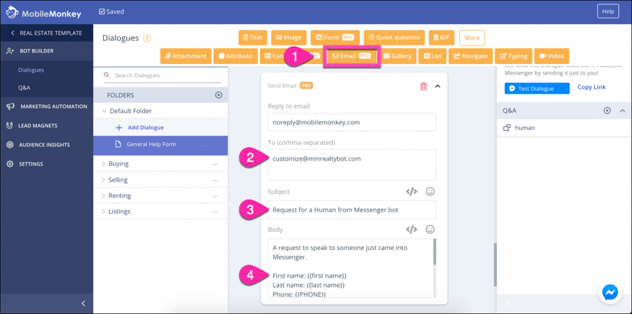The width and height of the screenshot is (632, 314).
Task: Add an Image widget
Action: (289, 38)
